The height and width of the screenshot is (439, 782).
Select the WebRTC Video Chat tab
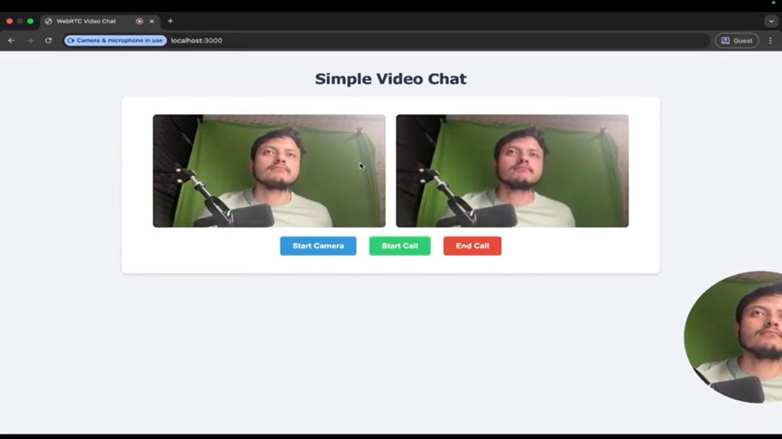[x=85, y=20]
